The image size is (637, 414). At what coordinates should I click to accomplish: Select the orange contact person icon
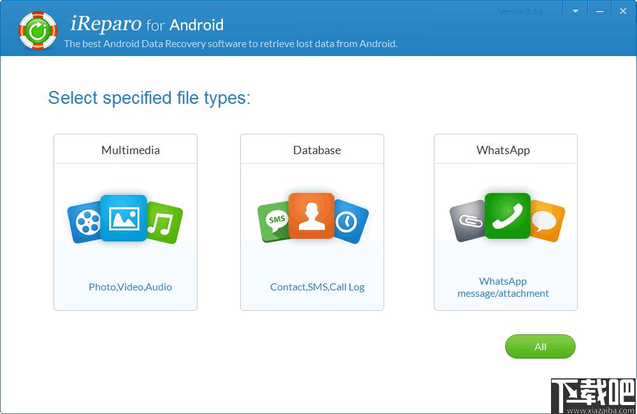311,216
